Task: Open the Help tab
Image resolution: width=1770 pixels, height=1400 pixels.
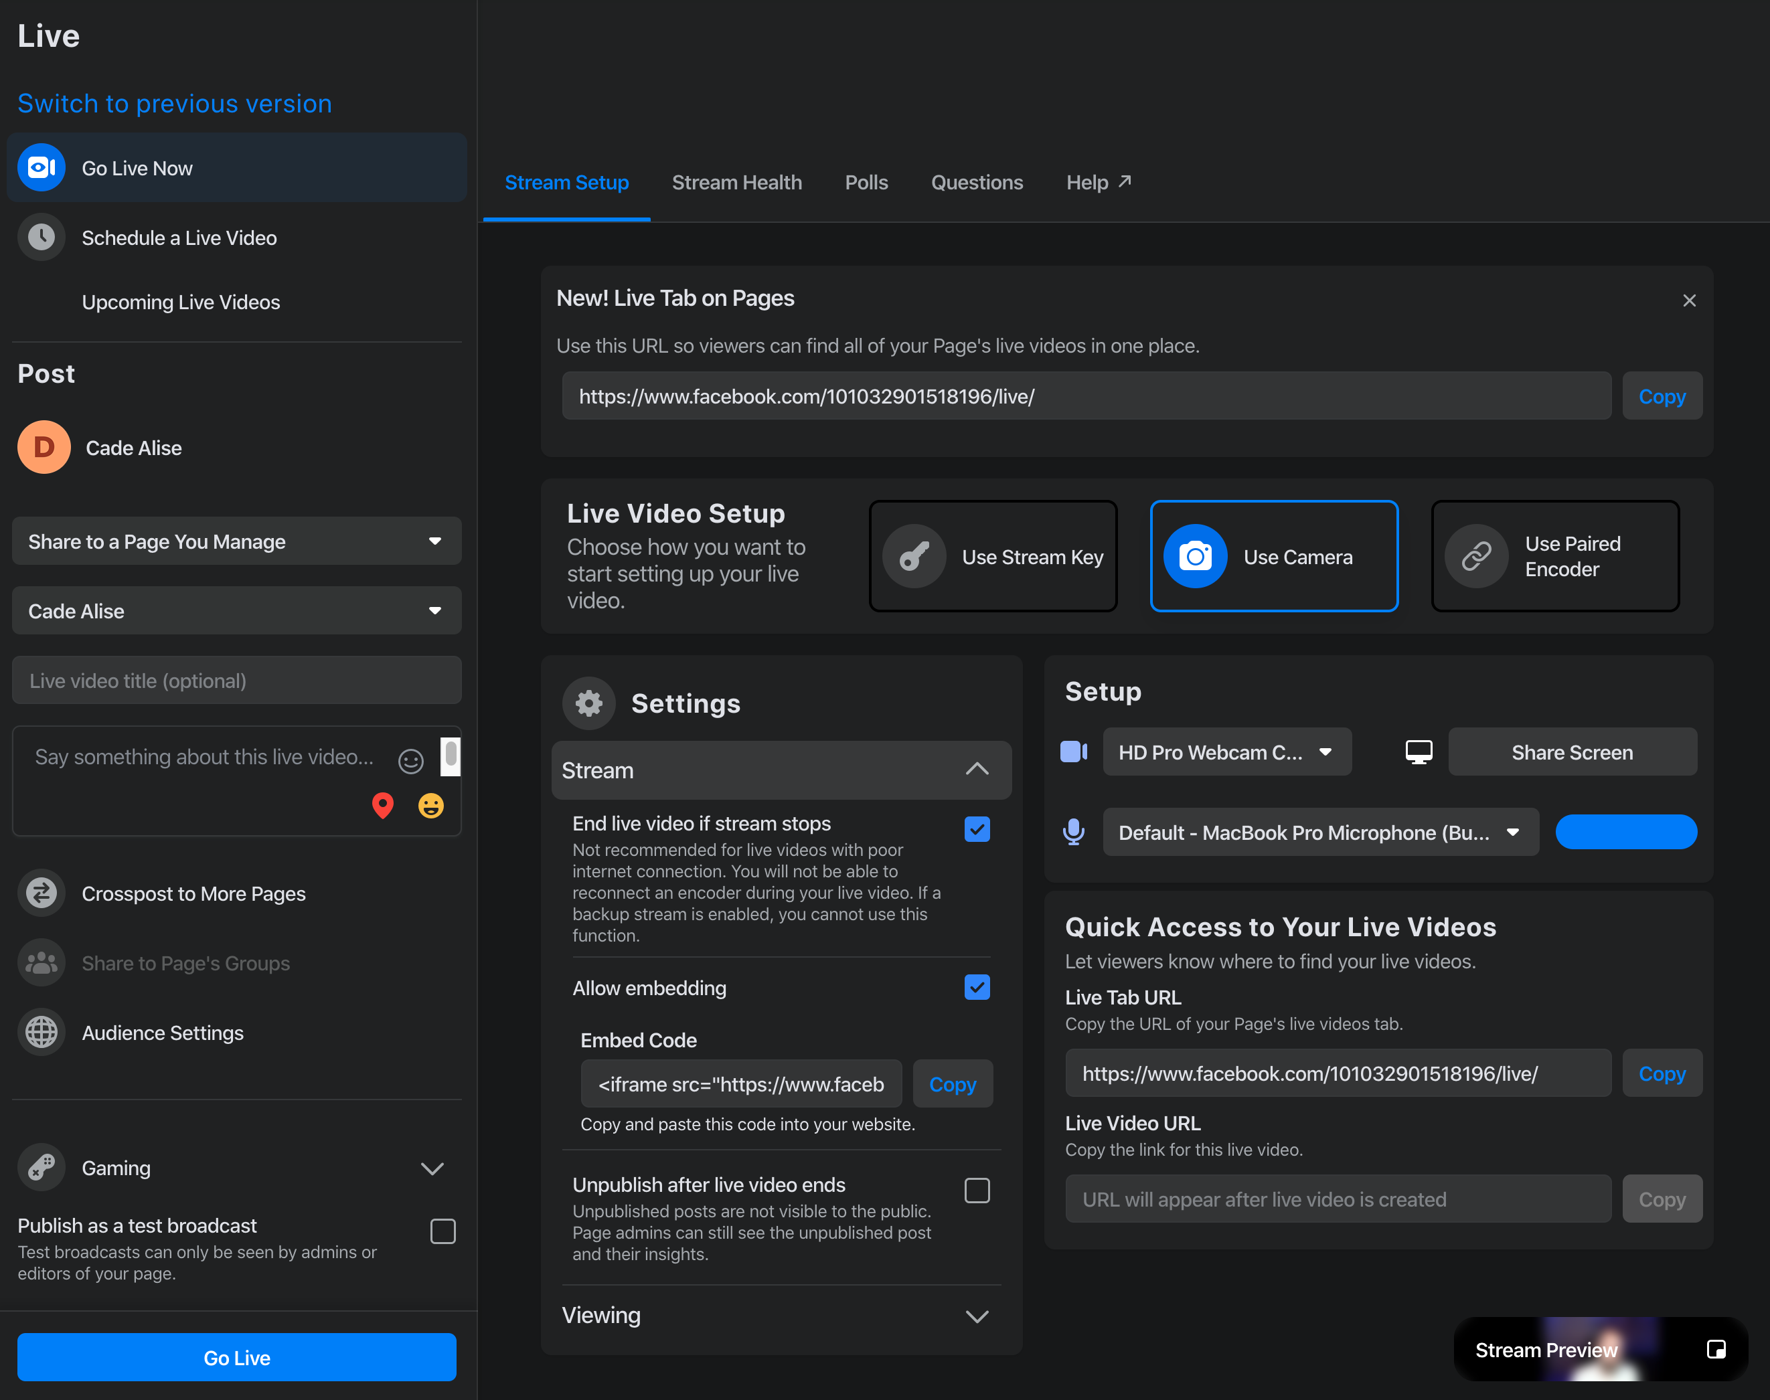Action: pyautogui.click(x=1099, y=183)
